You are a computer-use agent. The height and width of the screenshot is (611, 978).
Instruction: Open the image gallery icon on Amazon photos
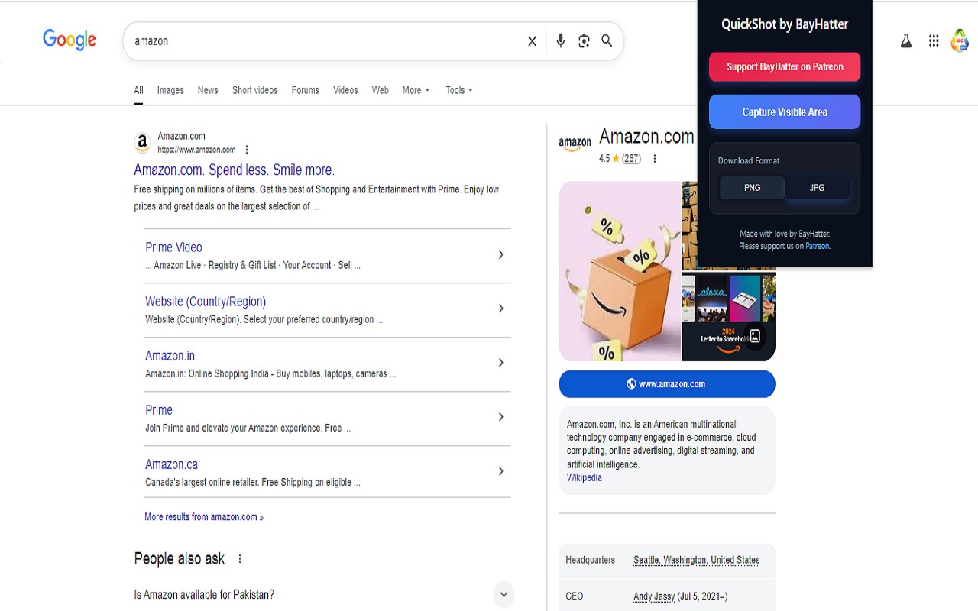pyautogui.click(x=755, y=335)
